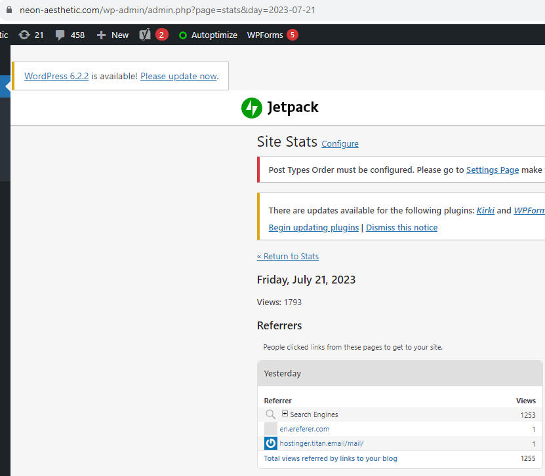Screen dimensions: 545x476
Task: Click the magnifier icon beside Search Engines
Action: pos(270,414)
